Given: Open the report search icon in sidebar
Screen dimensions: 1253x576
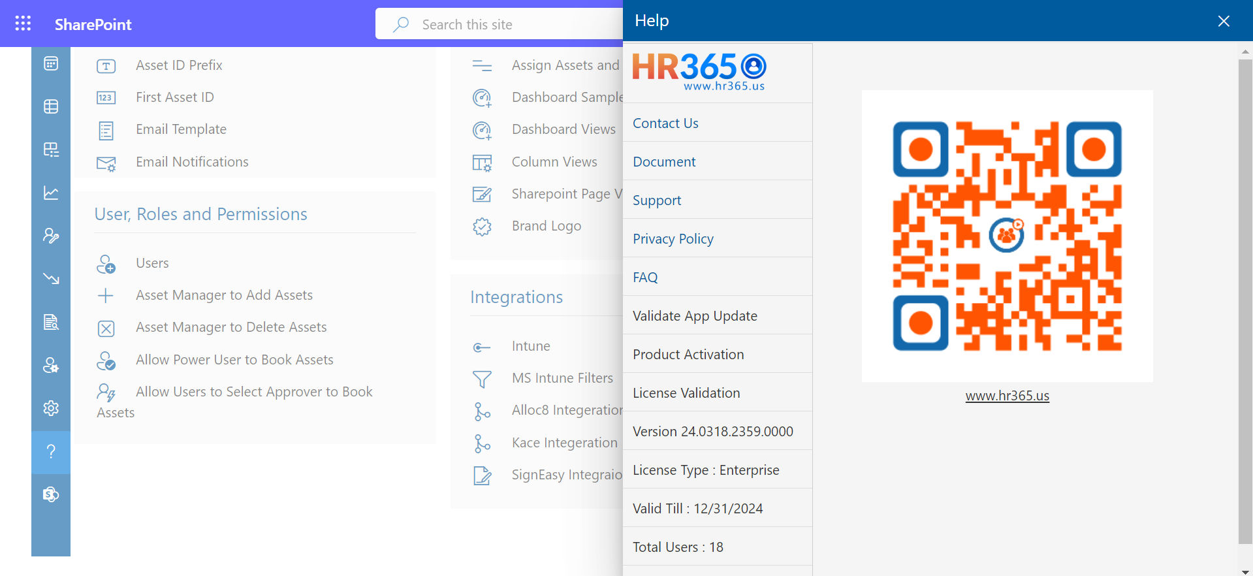Looking at the screenshot, I should click(x=51, y=322).
